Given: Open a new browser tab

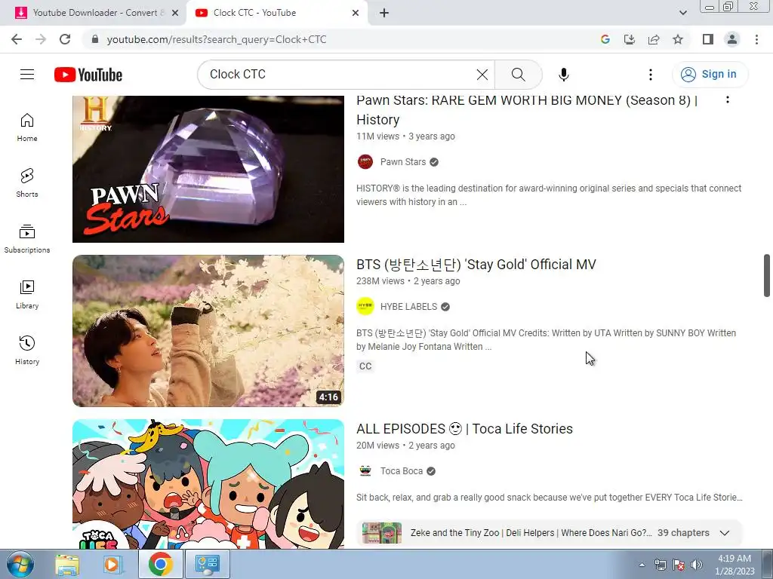Looking at the screenshot, I should click(384, 13).
